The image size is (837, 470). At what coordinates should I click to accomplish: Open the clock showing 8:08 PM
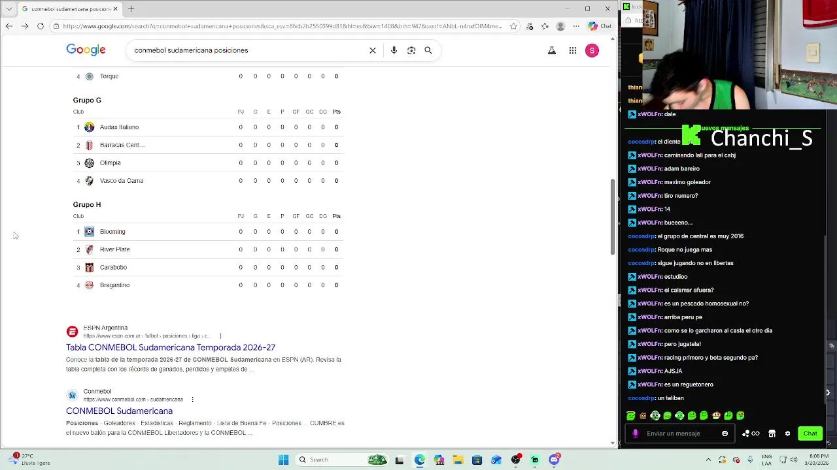(x=818, y=460)
